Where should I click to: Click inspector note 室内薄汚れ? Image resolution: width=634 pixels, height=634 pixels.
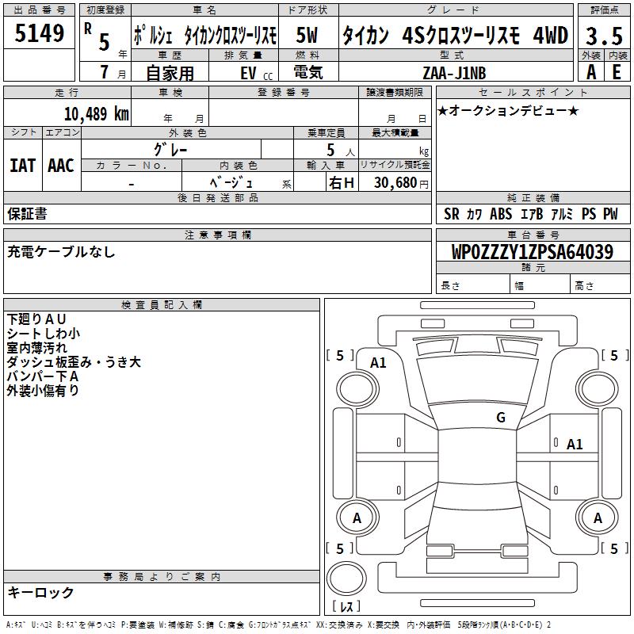tap(36, 348)
